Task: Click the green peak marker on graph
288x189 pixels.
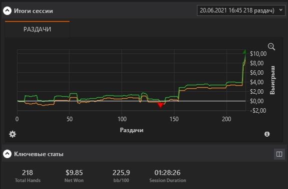Action: tap(244, 52)
